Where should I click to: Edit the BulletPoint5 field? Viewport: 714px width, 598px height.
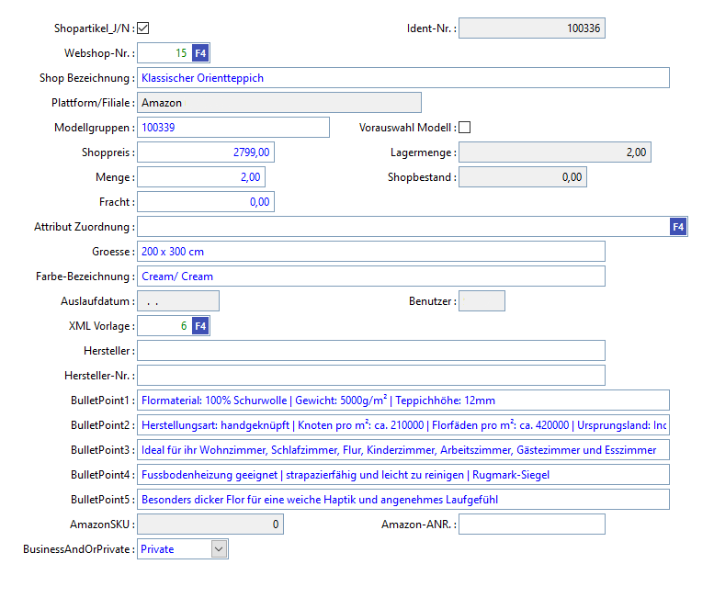pyautogui.click(x=403, y=500)
